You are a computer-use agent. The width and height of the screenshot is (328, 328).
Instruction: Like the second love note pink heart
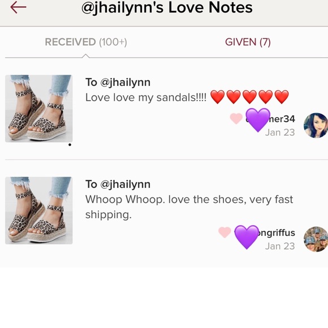tap(225, 232)
